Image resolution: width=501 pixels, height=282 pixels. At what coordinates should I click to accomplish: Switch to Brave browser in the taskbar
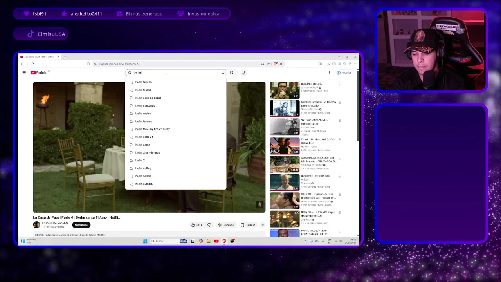[x=224, y=241]
